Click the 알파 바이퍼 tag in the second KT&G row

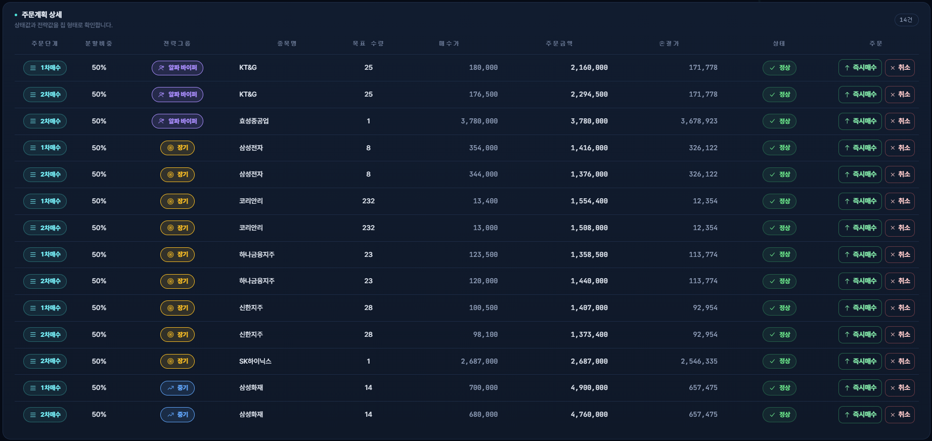(177, 95)
